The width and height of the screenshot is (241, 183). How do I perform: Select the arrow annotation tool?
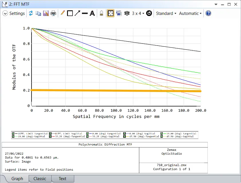coord(77,13)
